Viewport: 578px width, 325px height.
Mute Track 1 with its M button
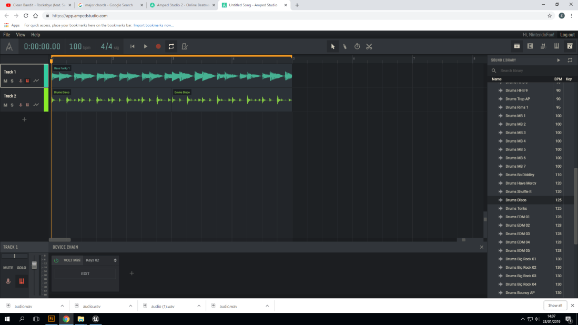(5, 81)
